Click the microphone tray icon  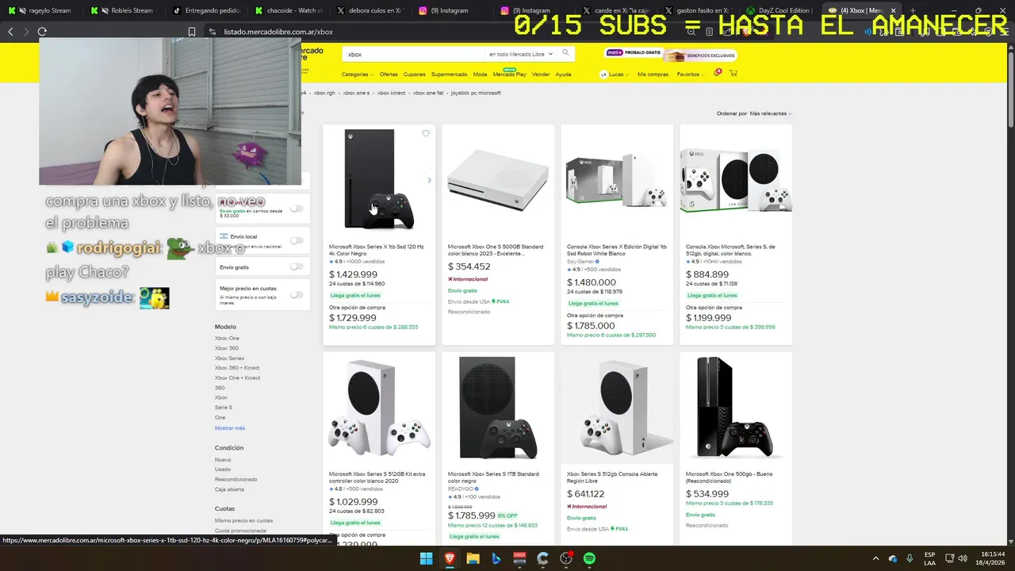pyautogui.click(x=910, y=558)
